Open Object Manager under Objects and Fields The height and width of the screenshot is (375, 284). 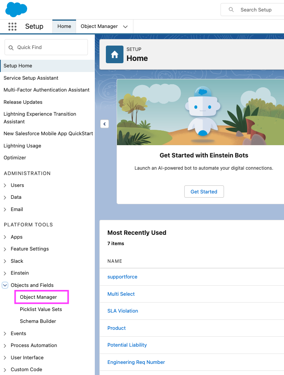39,297
